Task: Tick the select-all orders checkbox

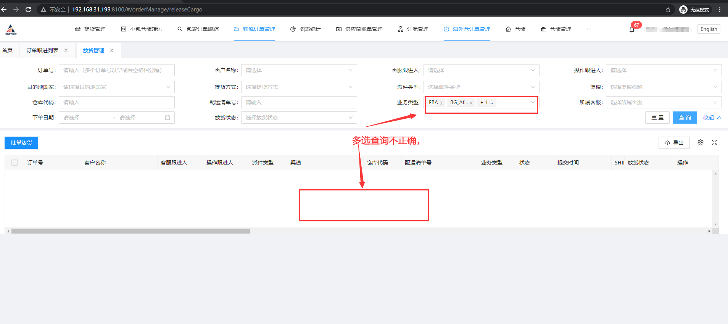Action: click(x=14, y=163)
